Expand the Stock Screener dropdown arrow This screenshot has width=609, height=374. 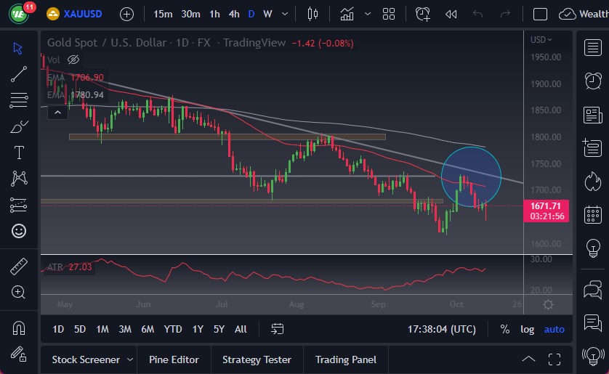click(x=130, y=359)
